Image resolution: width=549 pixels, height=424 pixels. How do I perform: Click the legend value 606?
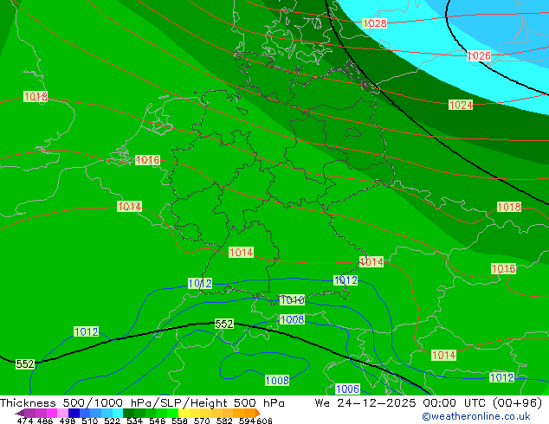pos(264,421)
